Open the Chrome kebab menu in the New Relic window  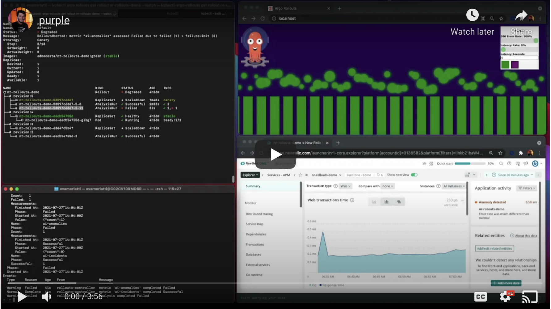point(540,153)
